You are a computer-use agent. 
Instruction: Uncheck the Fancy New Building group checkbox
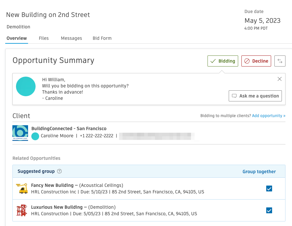click(x=269, y=188)
